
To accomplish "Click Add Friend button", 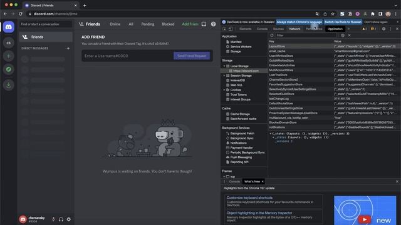I will pos(190,24).
